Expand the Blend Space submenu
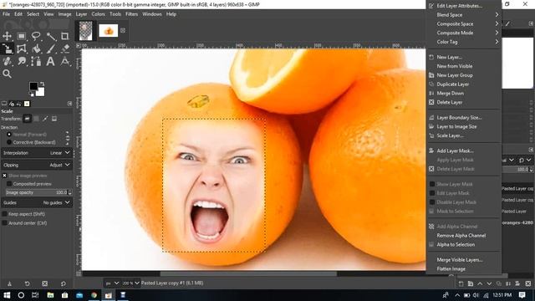535x301 pixels. (464, 15)
